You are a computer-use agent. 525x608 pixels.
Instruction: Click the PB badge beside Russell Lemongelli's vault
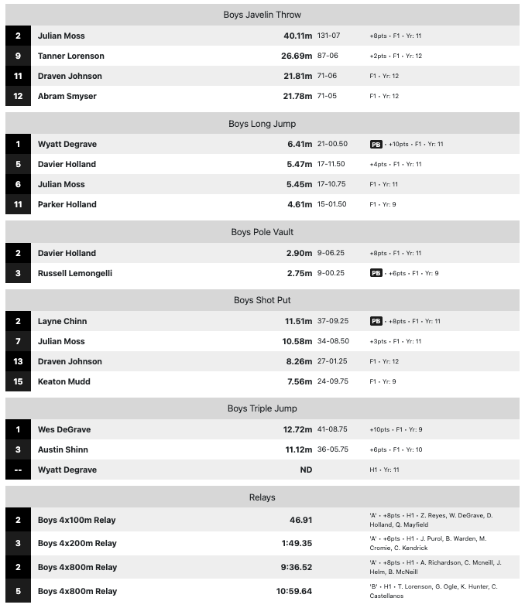(376, 273)
